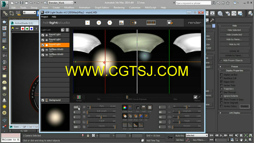This screenshot has height=143, width=254.
Task: Click the History undo icon
Action: 195,97
